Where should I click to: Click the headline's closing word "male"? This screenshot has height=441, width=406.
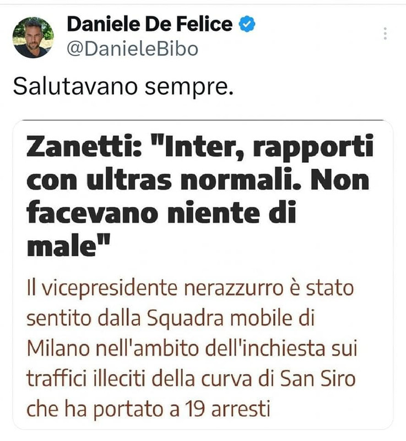tap(61, 245)
